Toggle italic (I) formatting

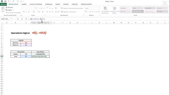(x=26, y=12)
